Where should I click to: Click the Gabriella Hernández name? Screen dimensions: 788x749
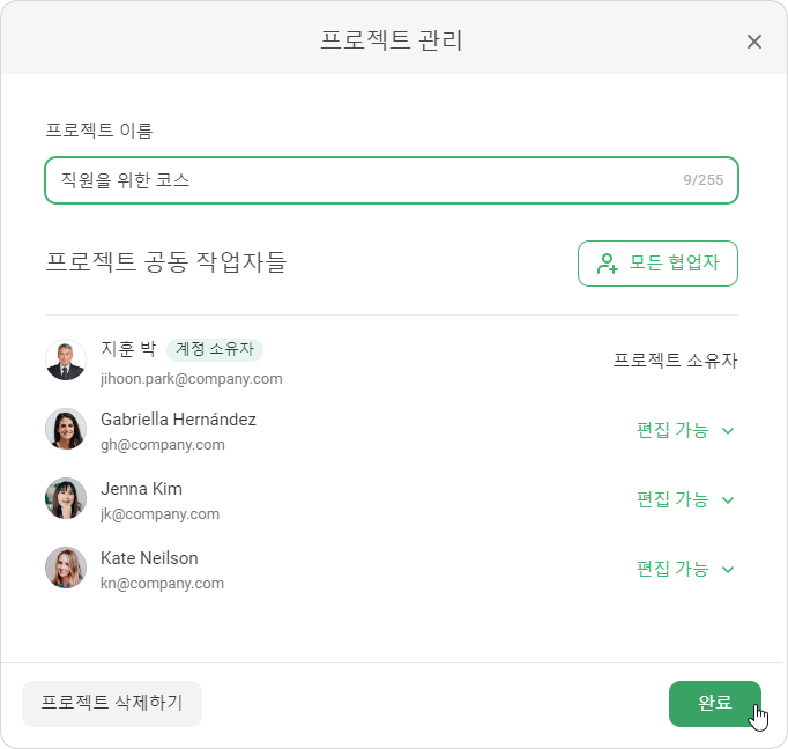179,420
